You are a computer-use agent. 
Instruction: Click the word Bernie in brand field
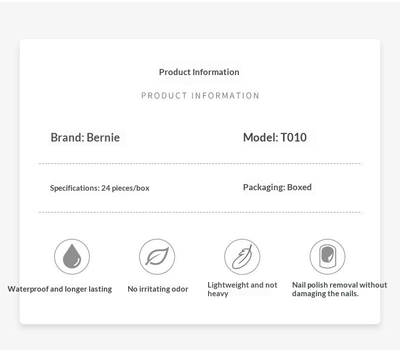click(x=103, y=137)
